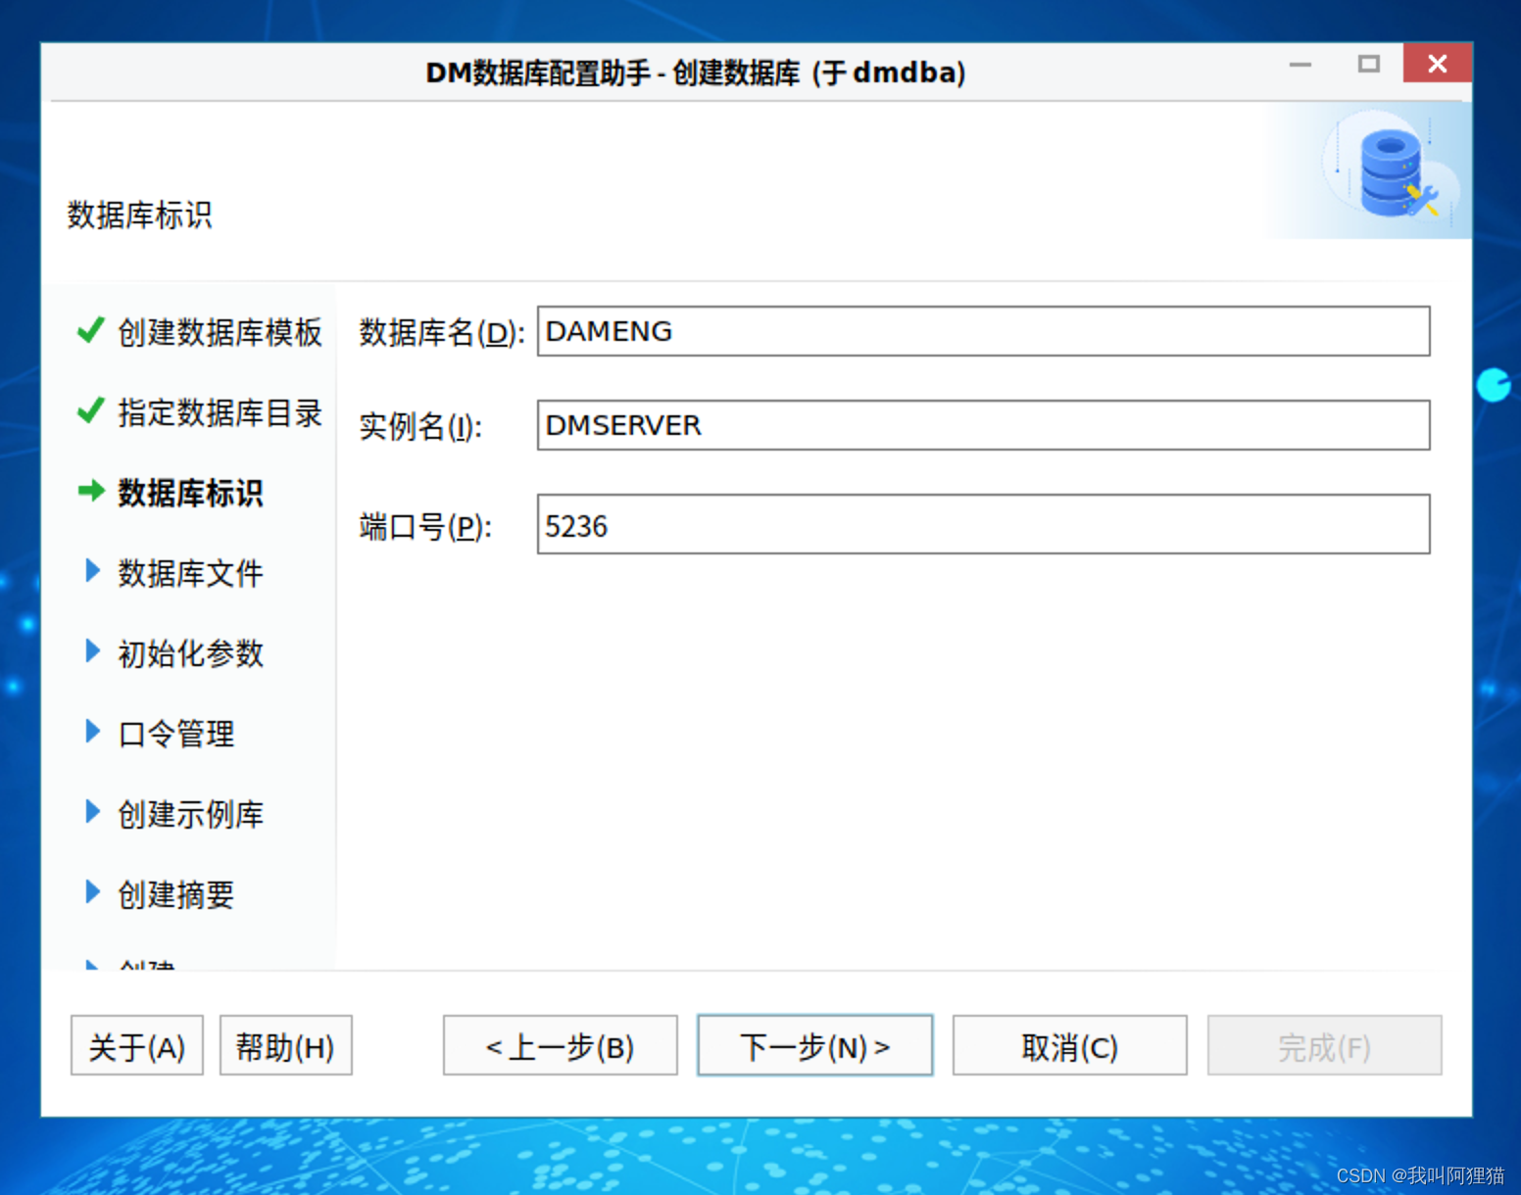Screen dimensions: 1521x1195
Task: Click the green arrow beside 数据库标识
Action: tap(91, 491)
